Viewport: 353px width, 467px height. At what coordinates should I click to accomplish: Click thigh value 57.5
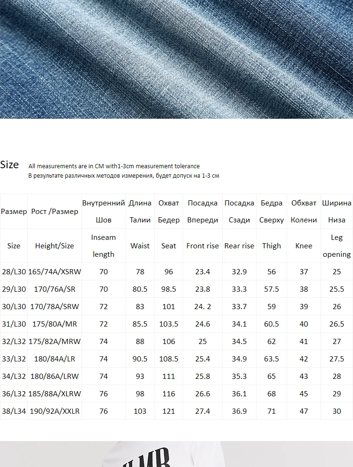pyautogui.click(x=272, y=289)
